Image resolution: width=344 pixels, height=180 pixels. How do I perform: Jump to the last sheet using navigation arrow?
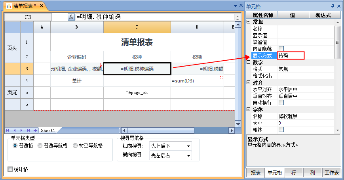pyautogui.click(x=28, y=130)
